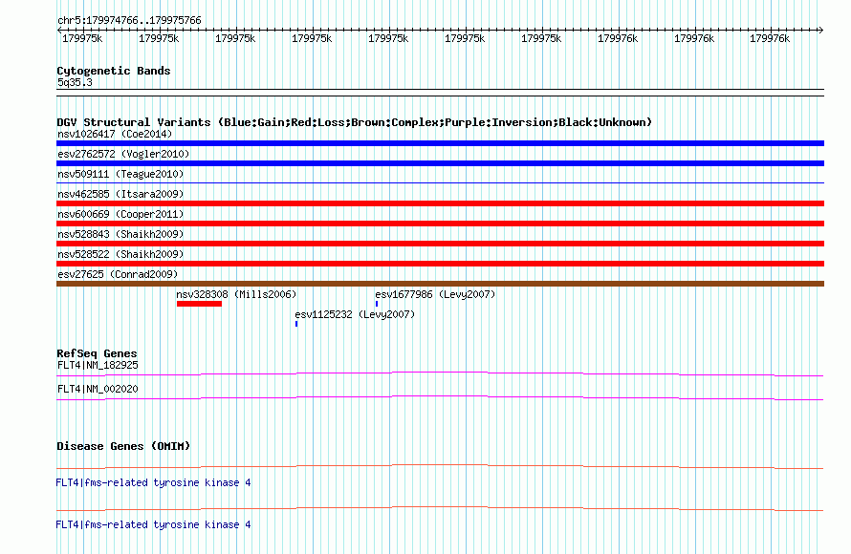Click the esv2762572 (Vogler2010) label
The width and height of the screenshot is (851, 554).
pos(123,154)
